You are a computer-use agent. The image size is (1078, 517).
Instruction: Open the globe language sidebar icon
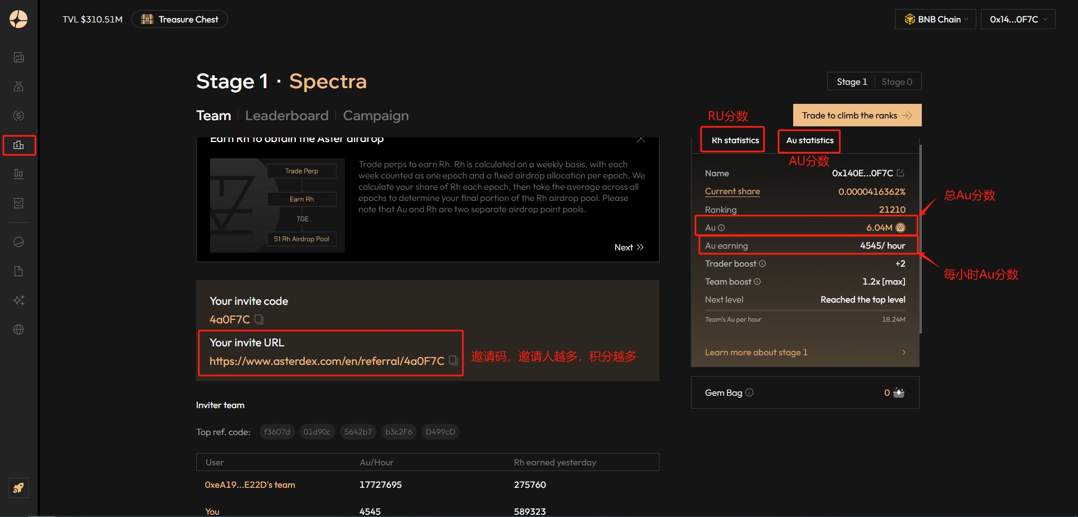19,330
